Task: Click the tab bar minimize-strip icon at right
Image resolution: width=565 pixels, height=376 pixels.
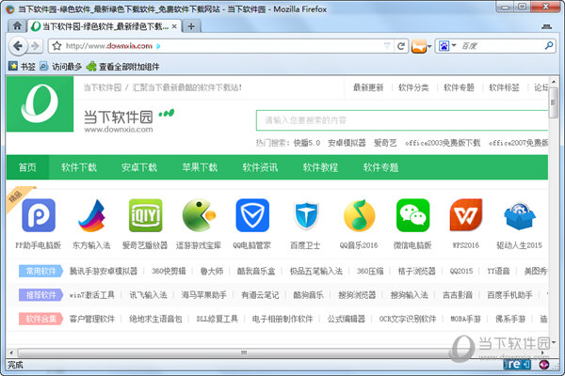Action: [x=546, y=26]
